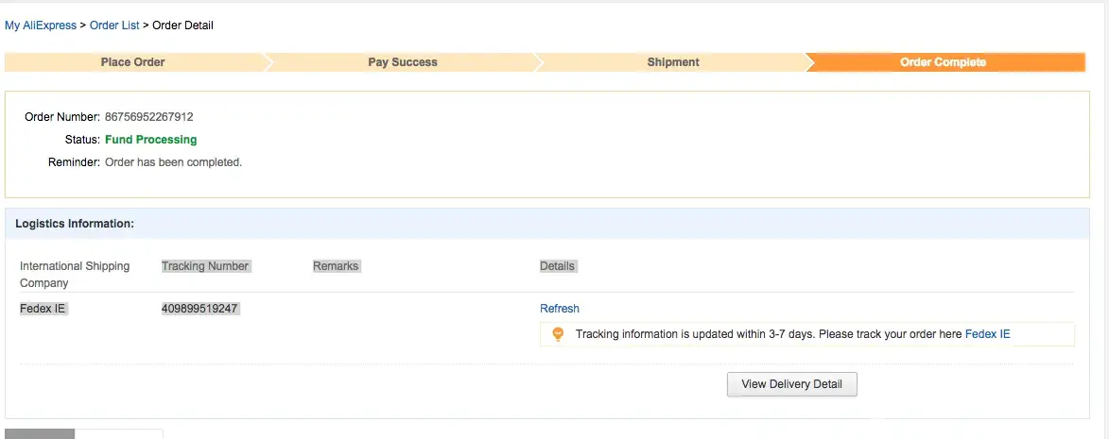Viewport: 1109px width, 439px height.
Task: Select the Shipment progress step
Action: click(x=673, y=62)
